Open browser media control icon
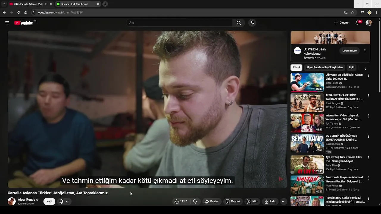Viewport: 381px width, 214px height. click(362, 12)
